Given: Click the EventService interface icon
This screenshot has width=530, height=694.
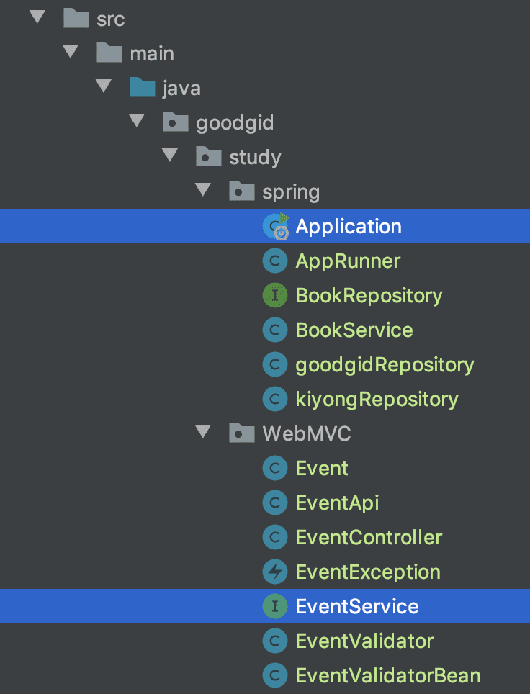Looking at the screenshot, I should [x=275, y=606].
